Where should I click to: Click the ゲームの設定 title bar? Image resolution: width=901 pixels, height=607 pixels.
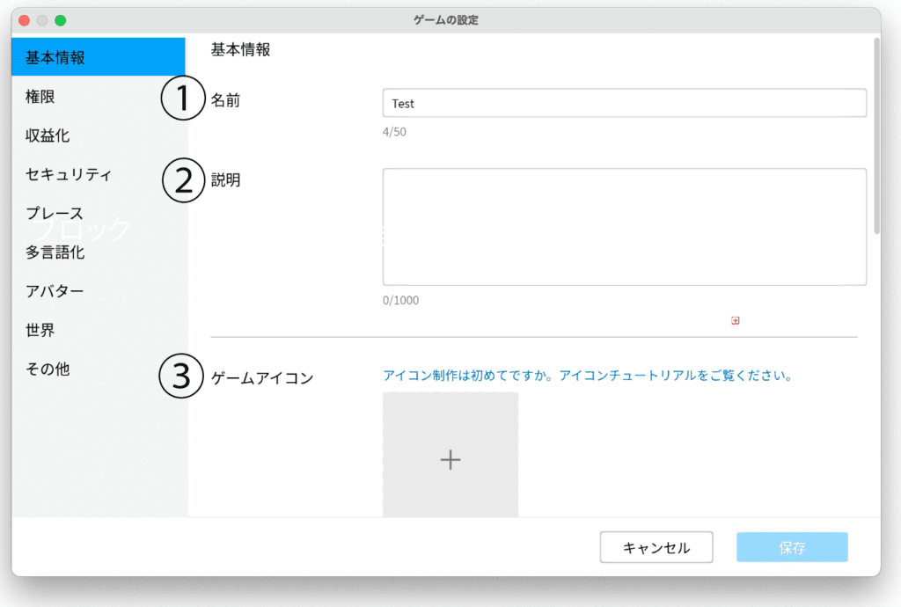click(x=446, y=19)
